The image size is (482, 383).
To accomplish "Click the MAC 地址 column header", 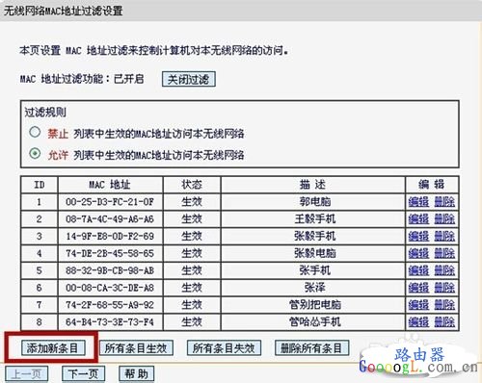I will pos(110,185).
